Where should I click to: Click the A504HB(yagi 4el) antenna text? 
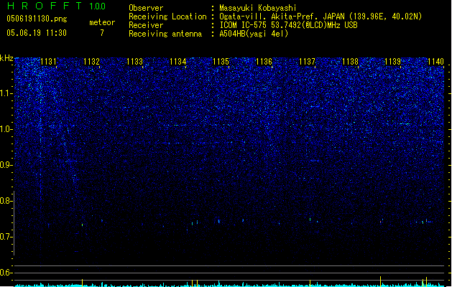click(254, 34)
